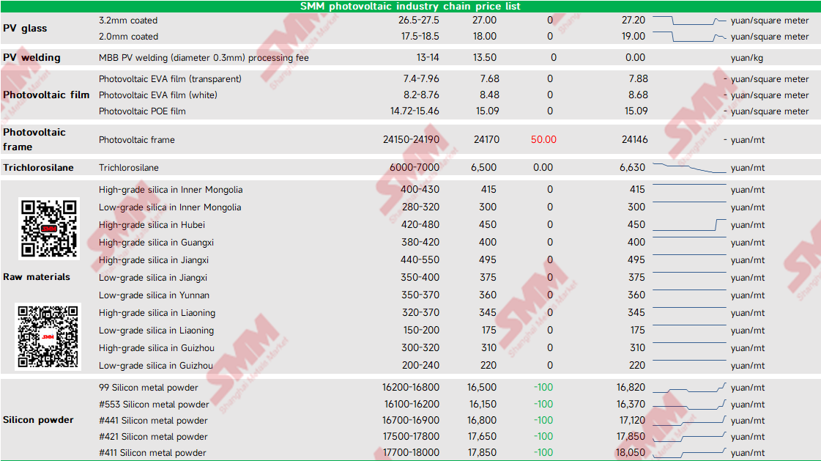Image resolution: width=821 pixels, height=461 pixels.
Task: Click the Trichlorosilane price trend sparkline
Action: coord(689,168)
